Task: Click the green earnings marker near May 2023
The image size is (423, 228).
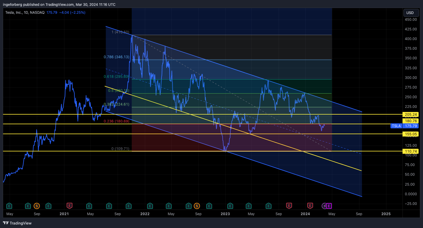Action: pyautogui.click(x=249, y=206)
